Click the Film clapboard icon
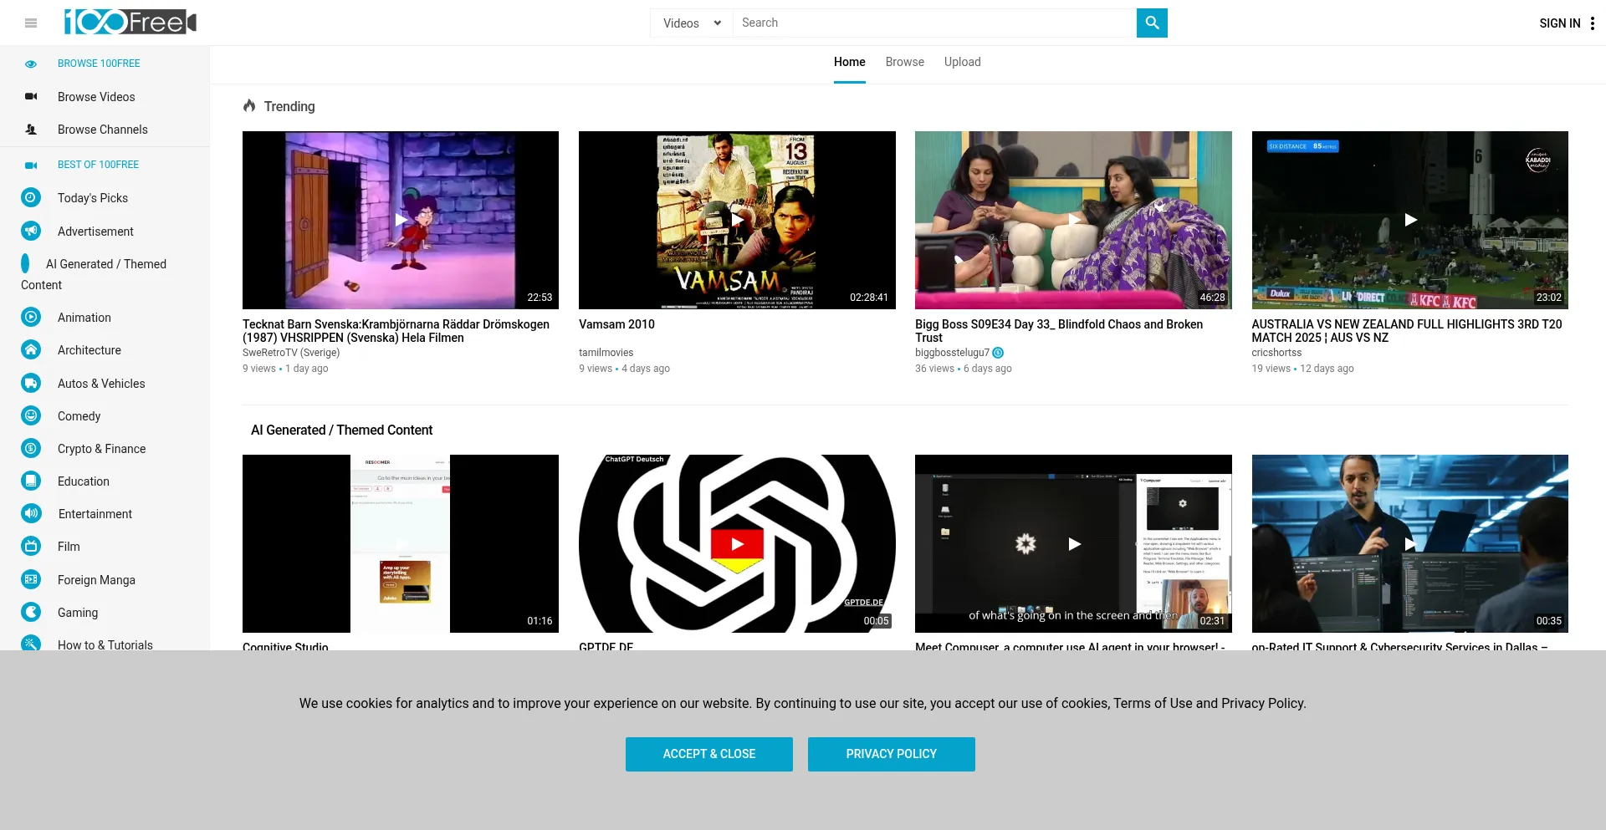Viewport: 1606px width, 830px height. tap(31, 547)
